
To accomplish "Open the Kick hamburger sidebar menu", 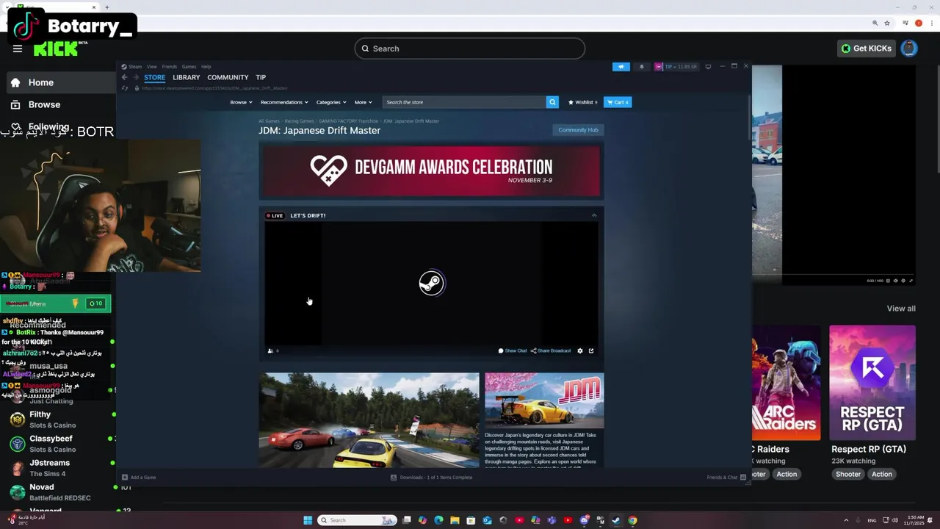I will (18, 48).
